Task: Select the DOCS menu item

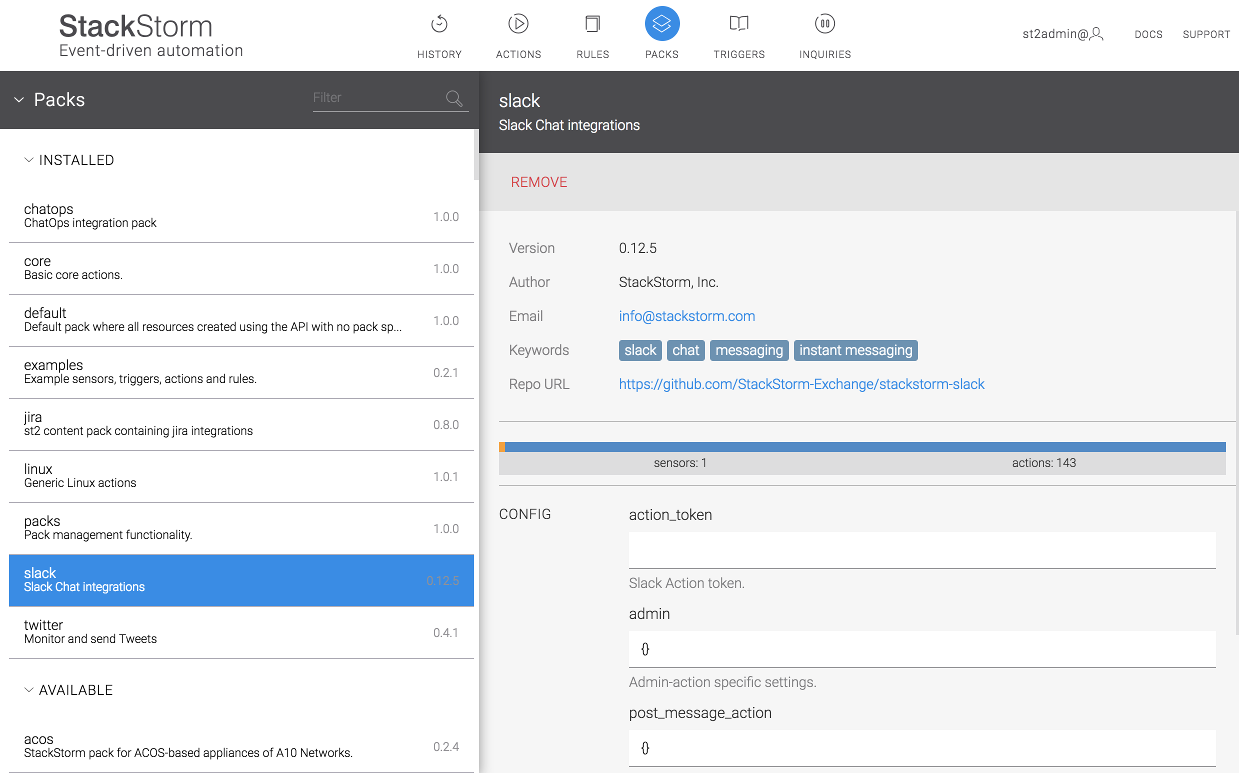Action: click(x=1147, y=34)
